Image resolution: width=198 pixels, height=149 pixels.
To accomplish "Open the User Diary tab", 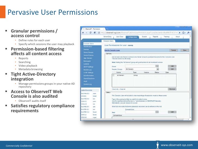I will (120, 37).
